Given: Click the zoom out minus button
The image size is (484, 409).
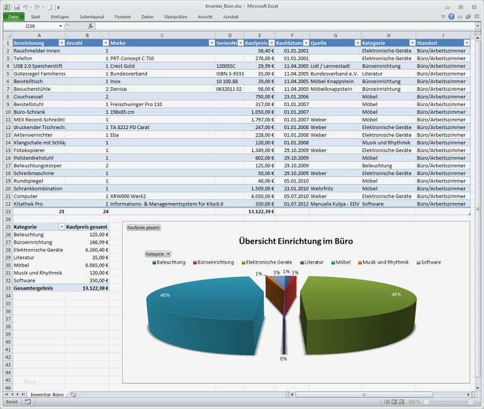Looking at the screenshot, I should (427, 402).
